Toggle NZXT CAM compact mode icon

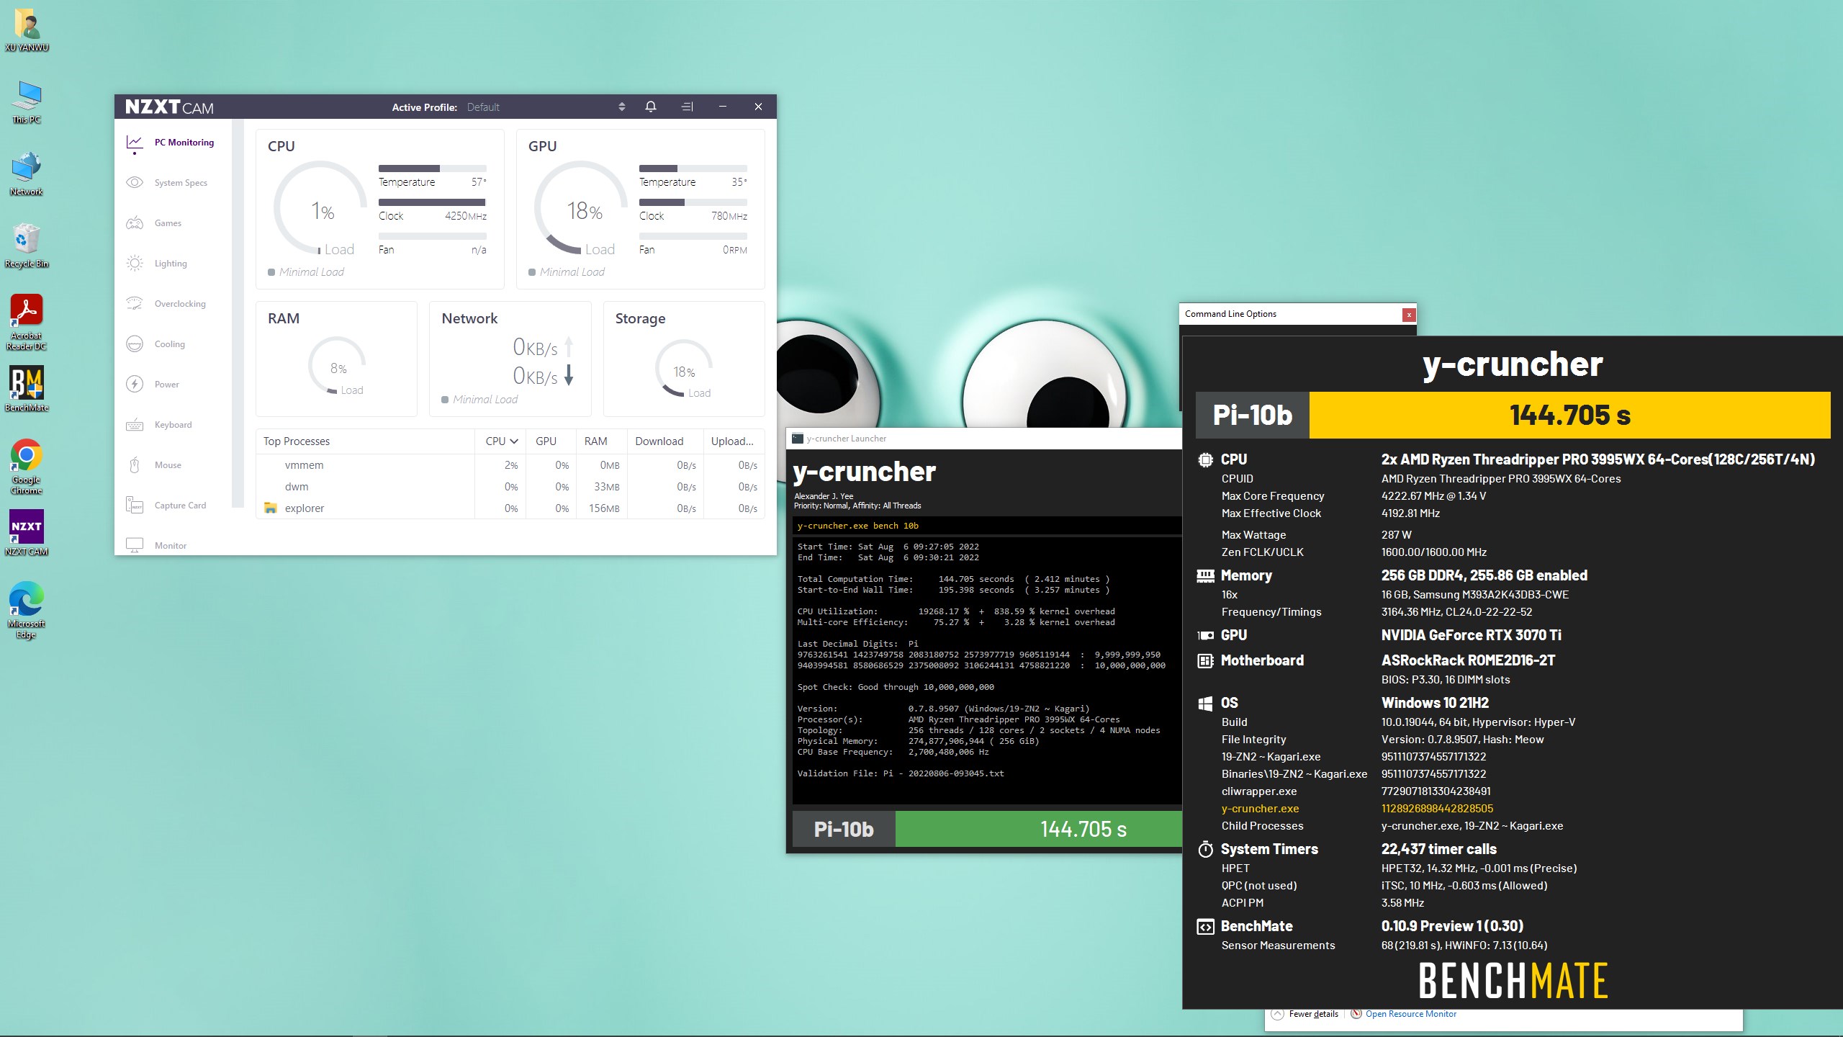[687, 107]
